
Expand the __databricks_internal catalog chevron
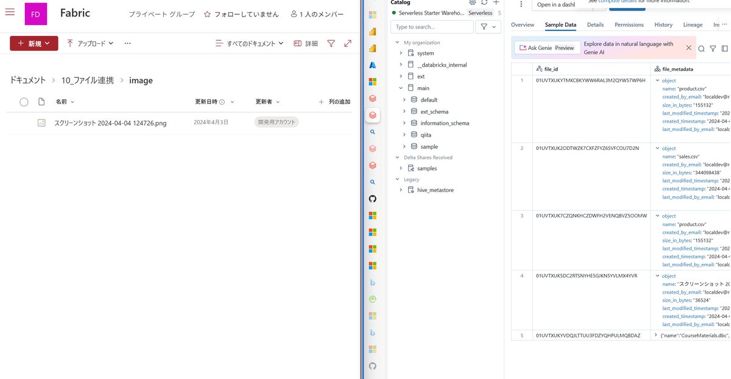point(401,65)
